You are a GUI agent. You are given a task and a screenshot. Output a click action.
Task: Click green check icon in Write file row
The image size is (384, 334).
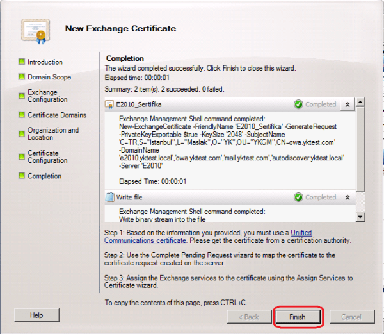(x=298, y=197)
